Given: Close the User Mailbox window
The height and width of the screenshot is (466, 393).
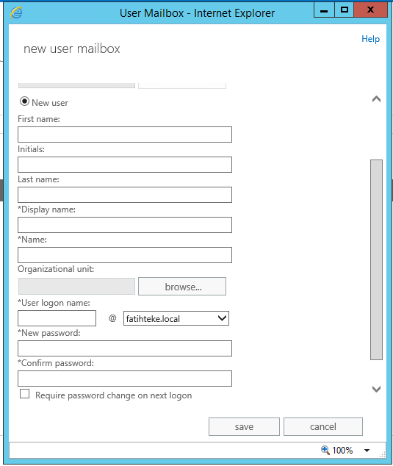Looking at the screenshot, I should click(371, 10).
